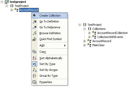Choose Sort Alphabetically menu entry

point(49,58)
